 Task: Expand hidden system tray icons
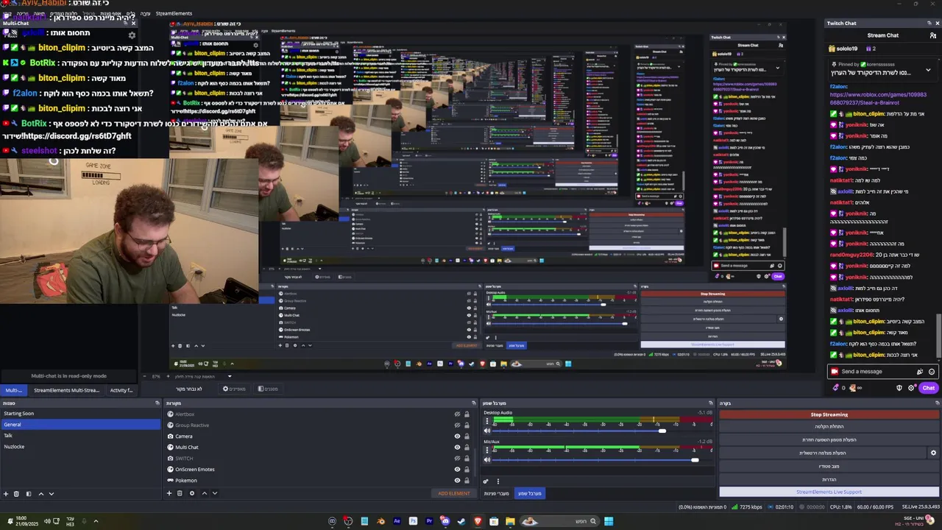[96, 521]
